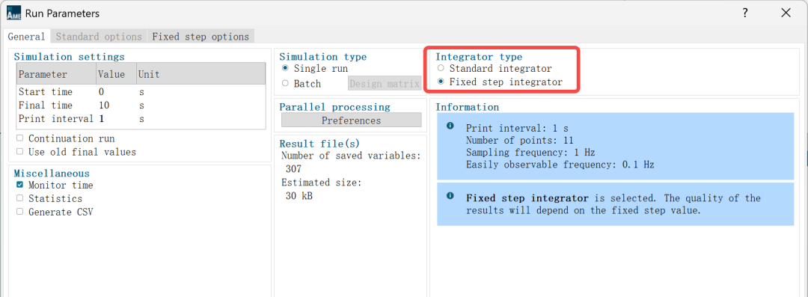Image resolution: width=808 pixels, height=297 pixels.
Task: Click the Parameter column header
Action: [56, 74]
